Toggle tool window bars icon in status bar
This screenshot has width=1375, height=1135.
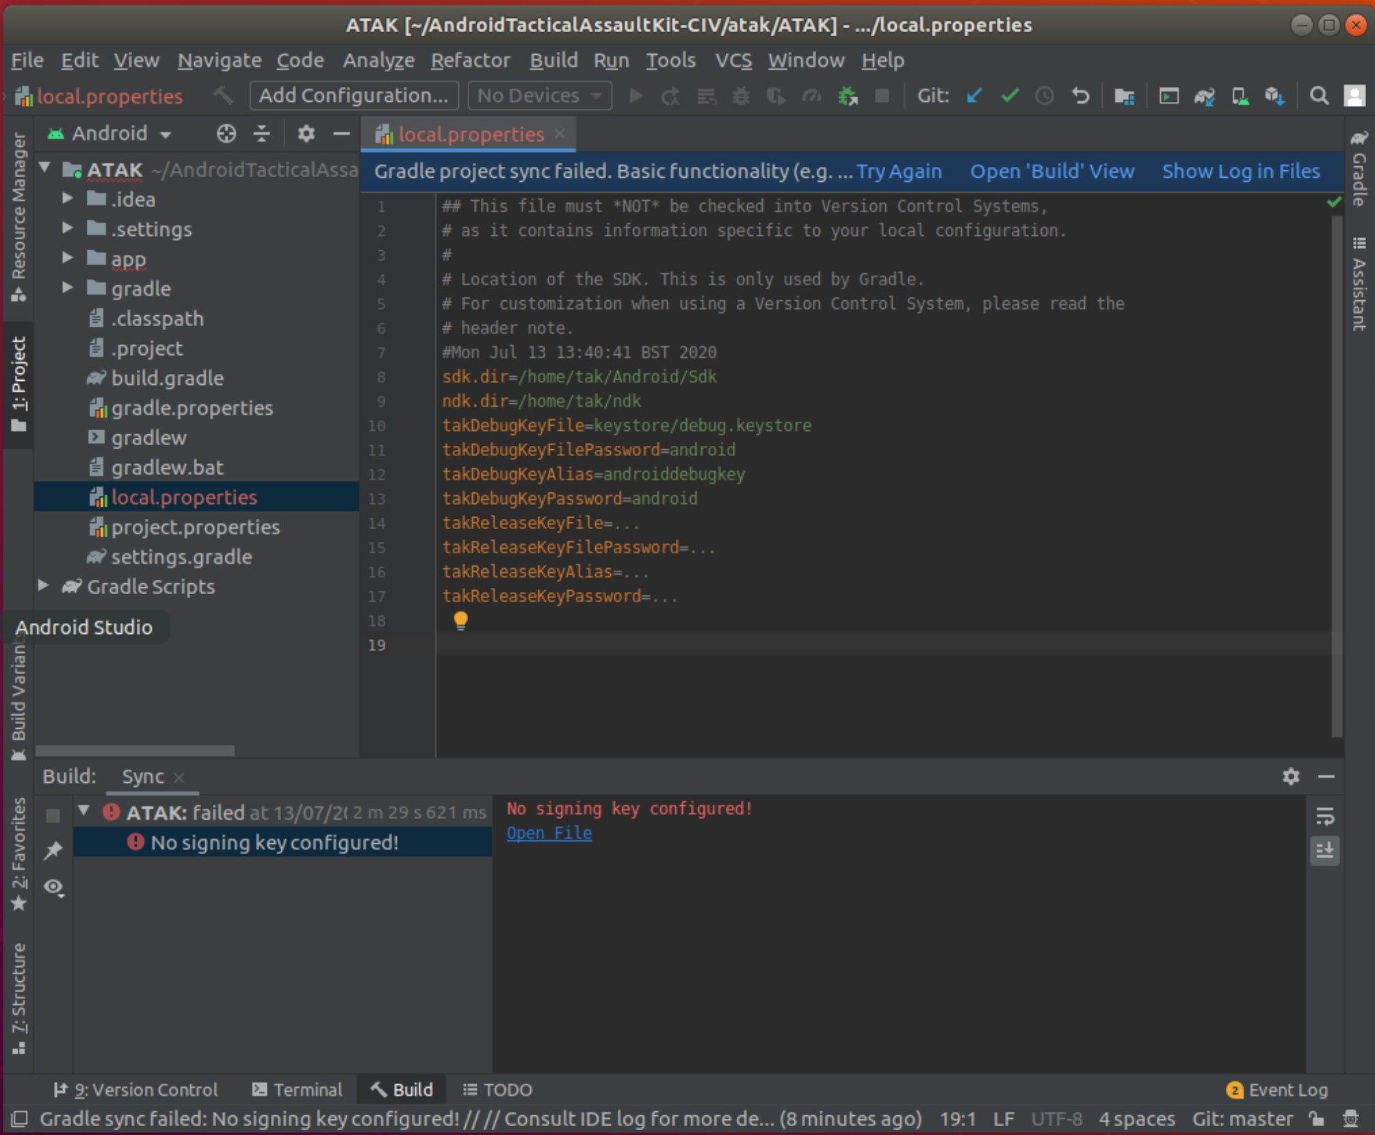19,1119
